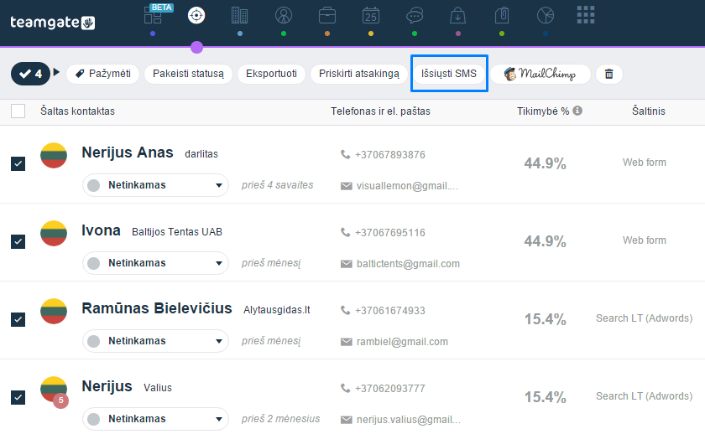Click the purple active section marker dot
Viewport: 705px width, 434px height.
[x=196, y=47]
